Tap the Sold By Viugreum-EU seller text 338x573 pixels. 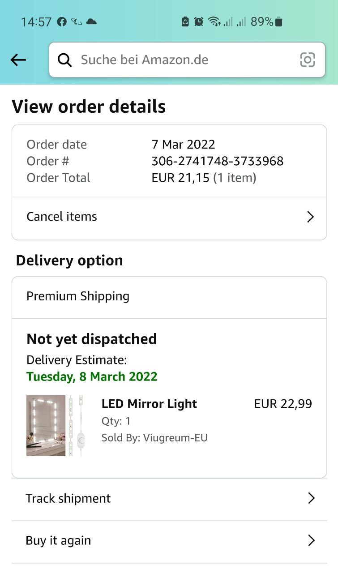click(x=154, y=437)
